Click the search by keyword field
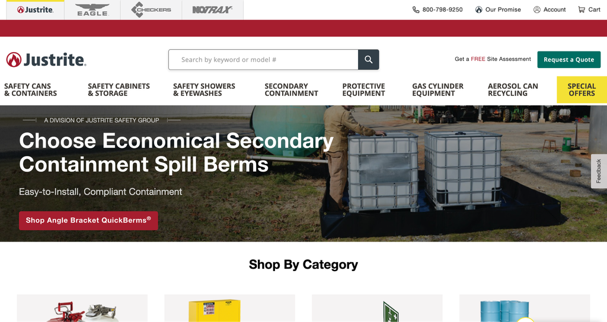607x322 pixels. point(263,60)
